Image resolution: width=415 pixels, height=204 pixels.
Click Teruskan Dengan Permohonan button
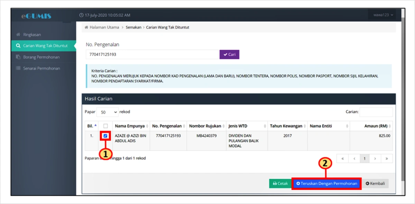click(326, 184)
